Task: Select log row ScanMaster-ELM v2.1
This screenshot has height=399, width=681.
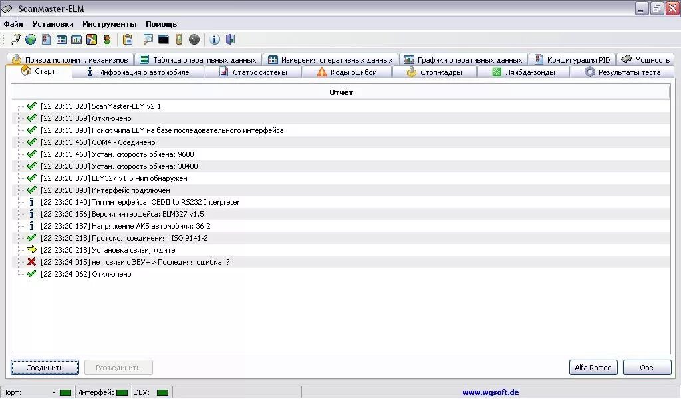Action: coord(341,106)
